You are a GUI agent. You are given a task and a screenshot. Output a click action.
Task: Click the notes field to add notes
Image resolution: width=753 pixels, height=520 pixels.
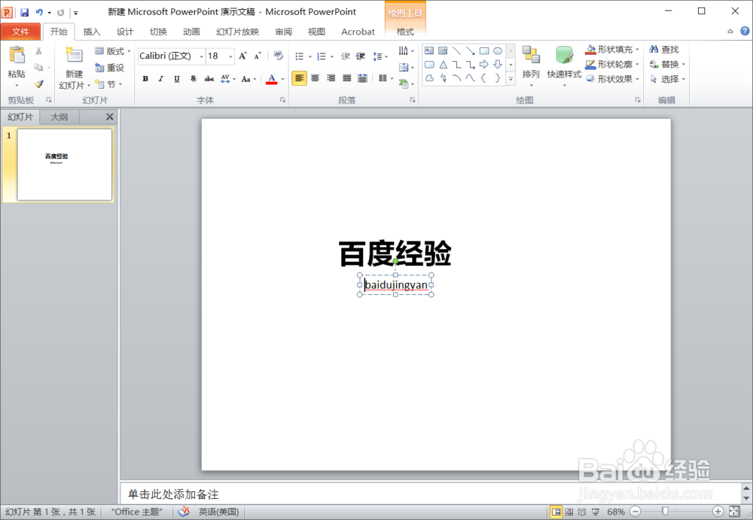pos(430,494)
